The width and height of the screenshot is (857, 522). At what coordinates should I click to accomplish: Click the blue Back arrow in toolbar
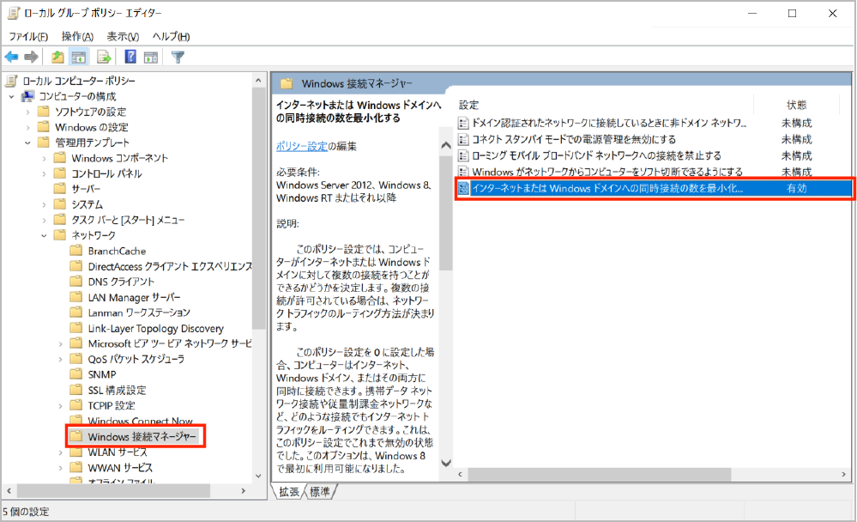pos(12,58)
